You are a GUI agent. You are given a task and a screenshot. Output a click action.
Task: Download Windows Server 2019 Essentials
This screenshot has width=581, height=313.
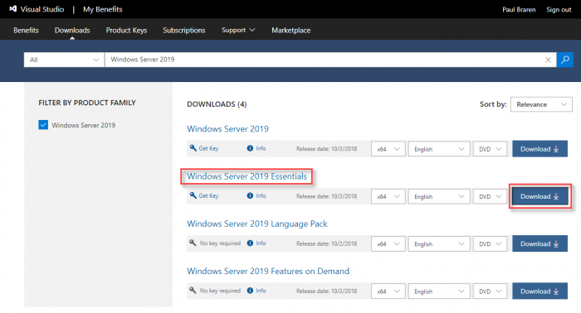539,196
